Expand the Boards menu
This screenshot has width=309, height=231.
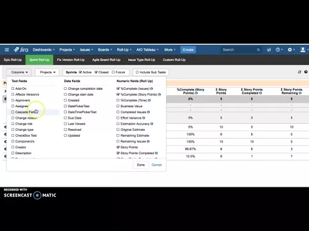[x=105, y=50]
